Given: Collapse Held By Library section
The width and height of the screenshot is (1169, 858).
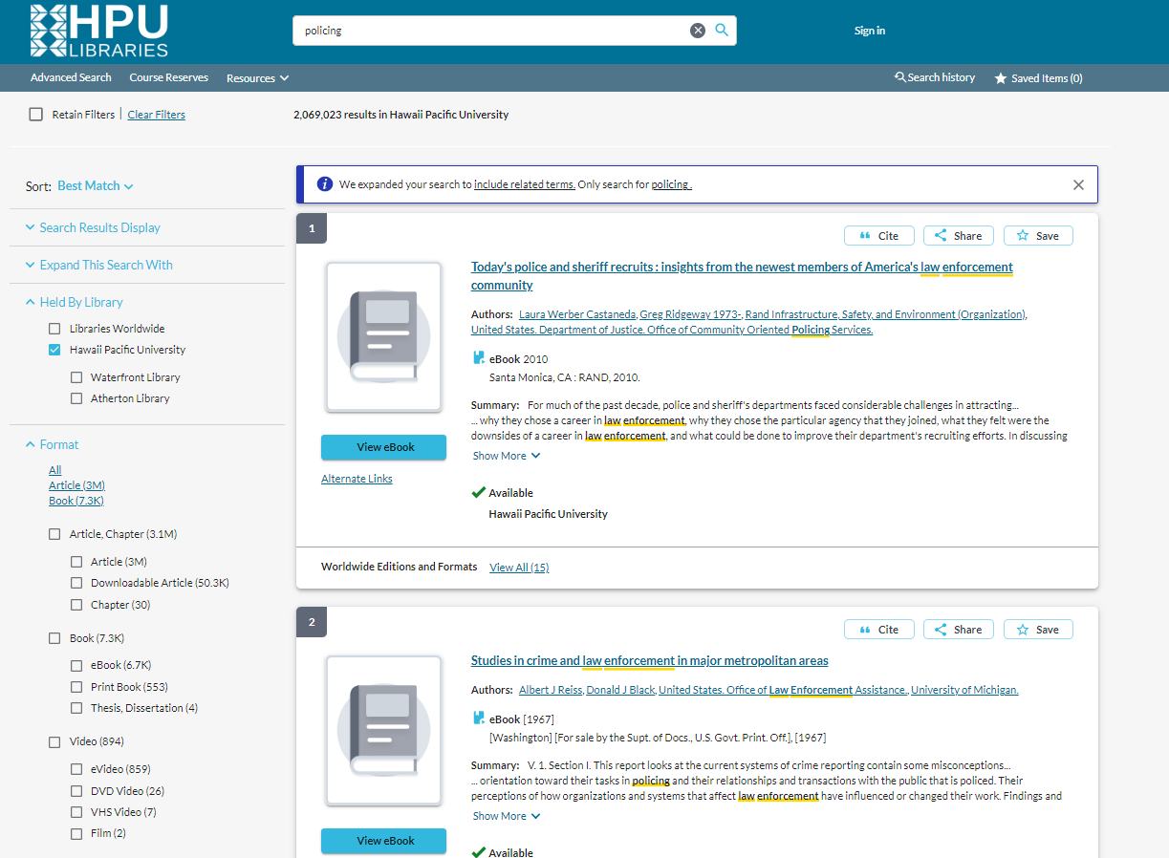Looking at the screenshot, I should [74, 302].
